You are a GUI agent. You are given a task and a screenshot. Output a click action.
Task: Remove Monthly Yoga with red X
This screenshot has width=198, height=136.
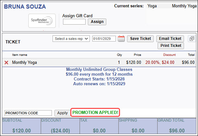(6, 63)
